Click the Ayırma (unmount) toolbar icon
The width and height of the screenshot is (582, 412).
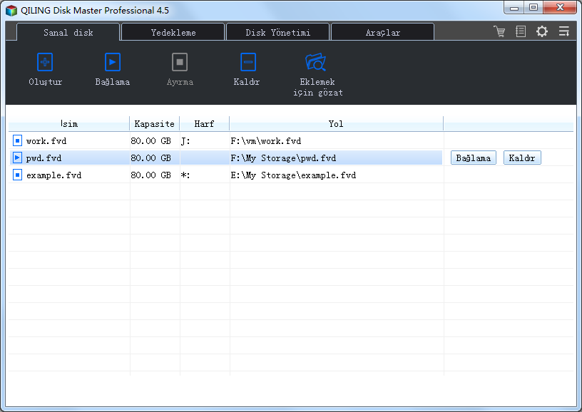tap(180, 62)
